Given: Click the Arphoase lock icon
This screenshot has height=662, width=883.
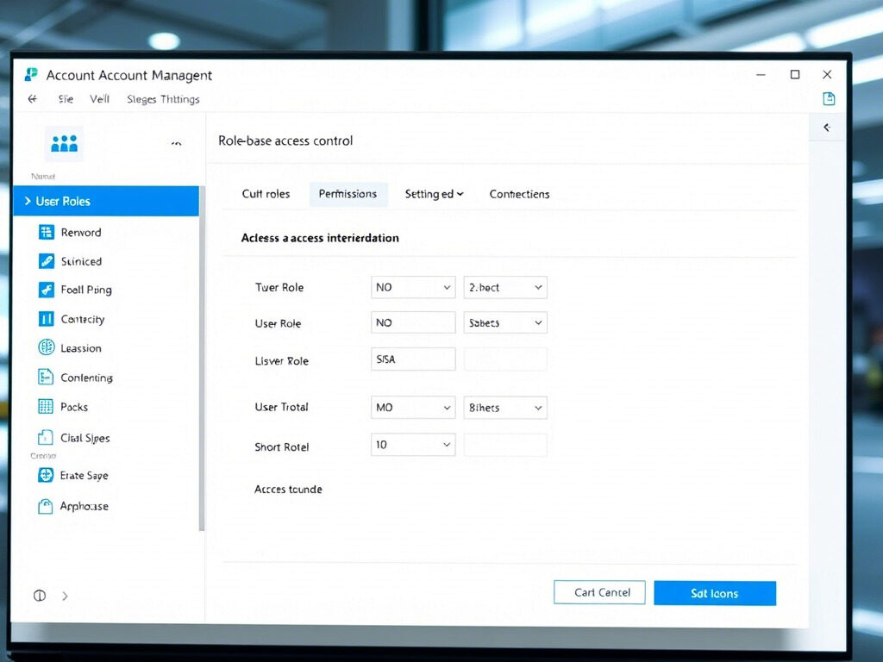Looking at the screenshot, I should (x=47, y=506).
